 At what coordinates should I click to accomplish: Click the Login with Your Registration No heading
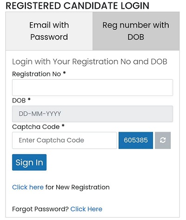coord(90,62)
